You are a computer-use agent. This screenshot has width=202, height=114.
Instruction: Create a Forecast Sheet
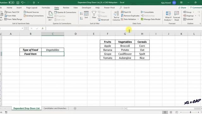point(176,16)
